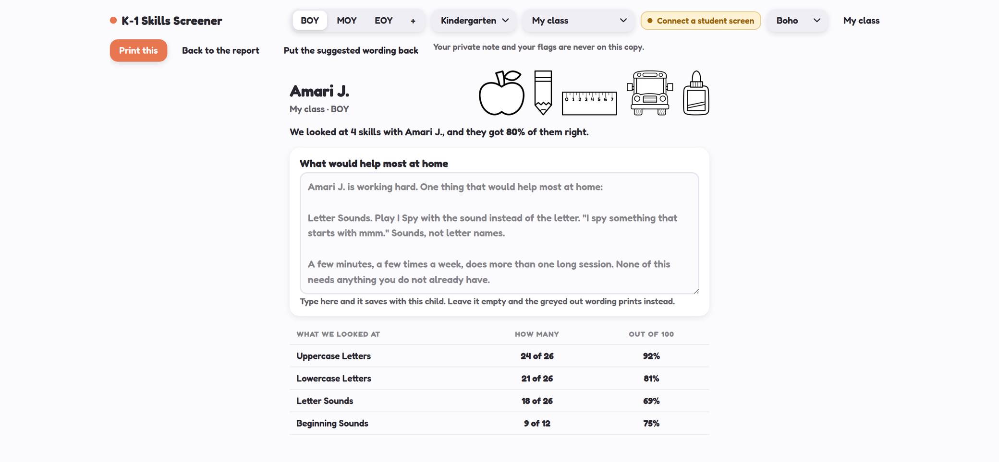This screenshot has width=999, height=462.
Task: Add a new screening window with plus
Action: (413, 21)
